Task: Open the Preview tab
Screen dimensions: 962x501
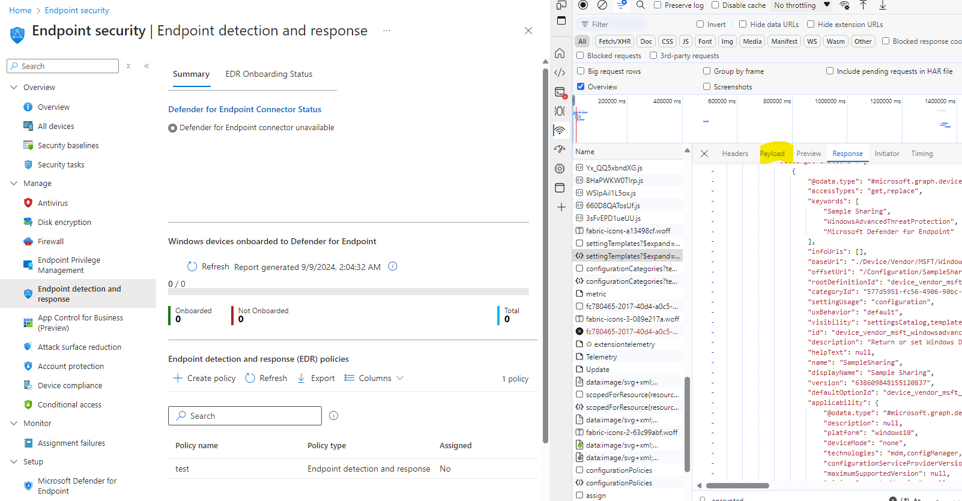Action: [x=809, y=154]
